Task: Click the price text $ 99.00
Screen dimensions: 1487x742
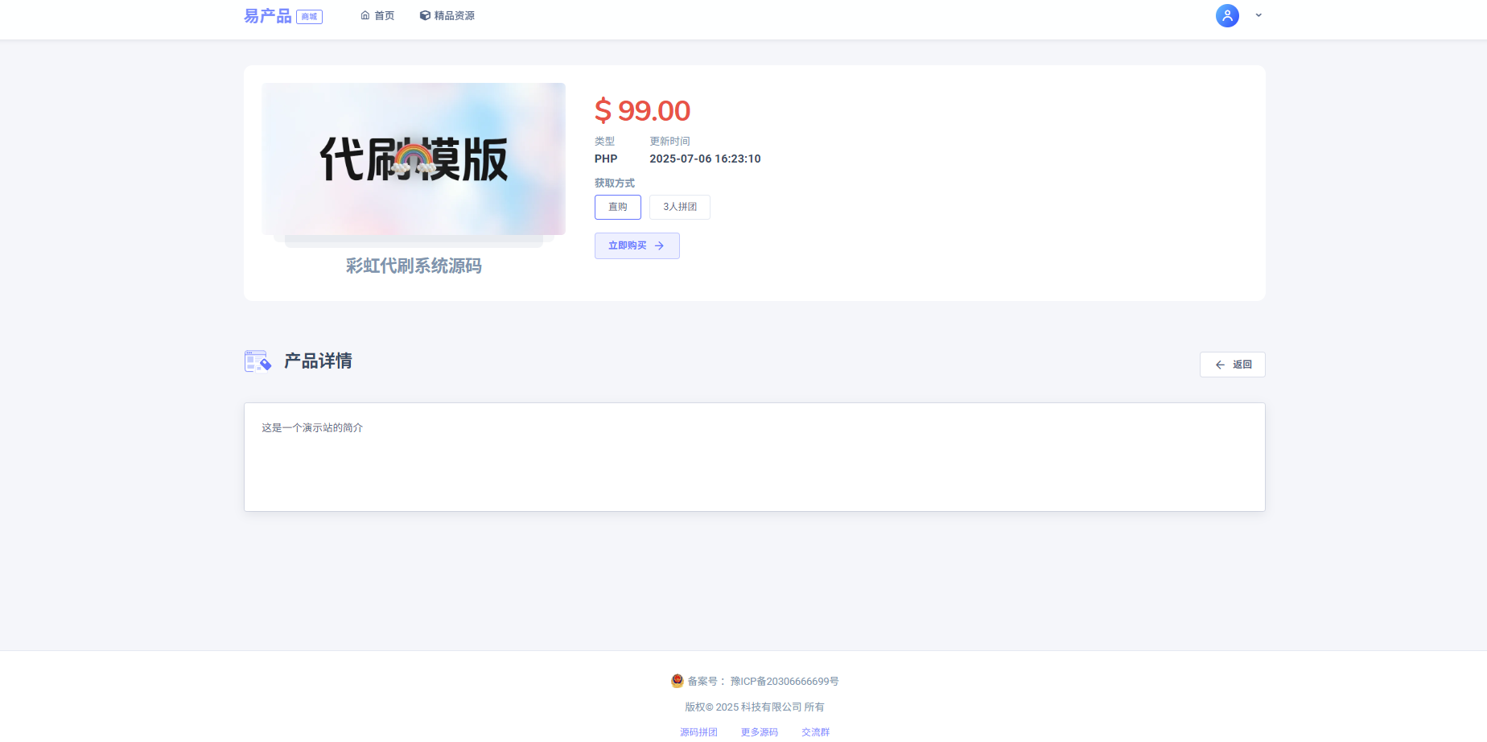Action: 642,110
